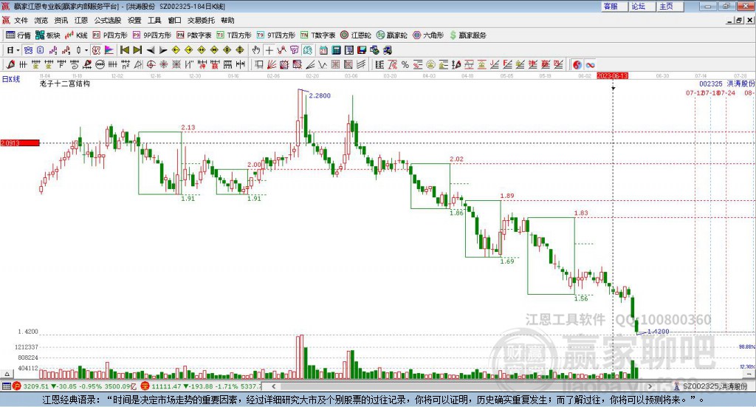
Task: Click the red 2.0913 price tag
Action: coord(20,143)
